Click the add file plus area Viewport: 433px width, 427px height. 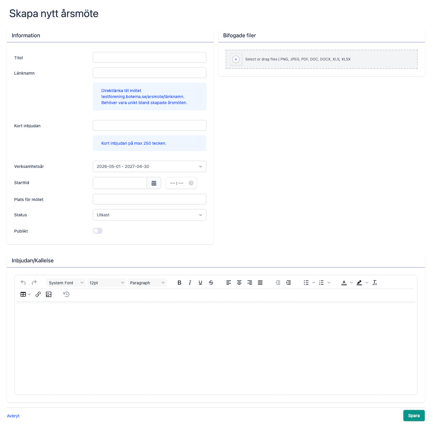(x=236, y=59)
